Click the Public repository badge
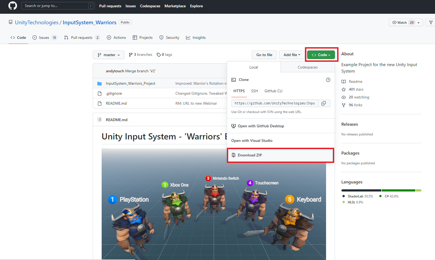The height and width of the screenshot is (260, 435). (125, 22)
